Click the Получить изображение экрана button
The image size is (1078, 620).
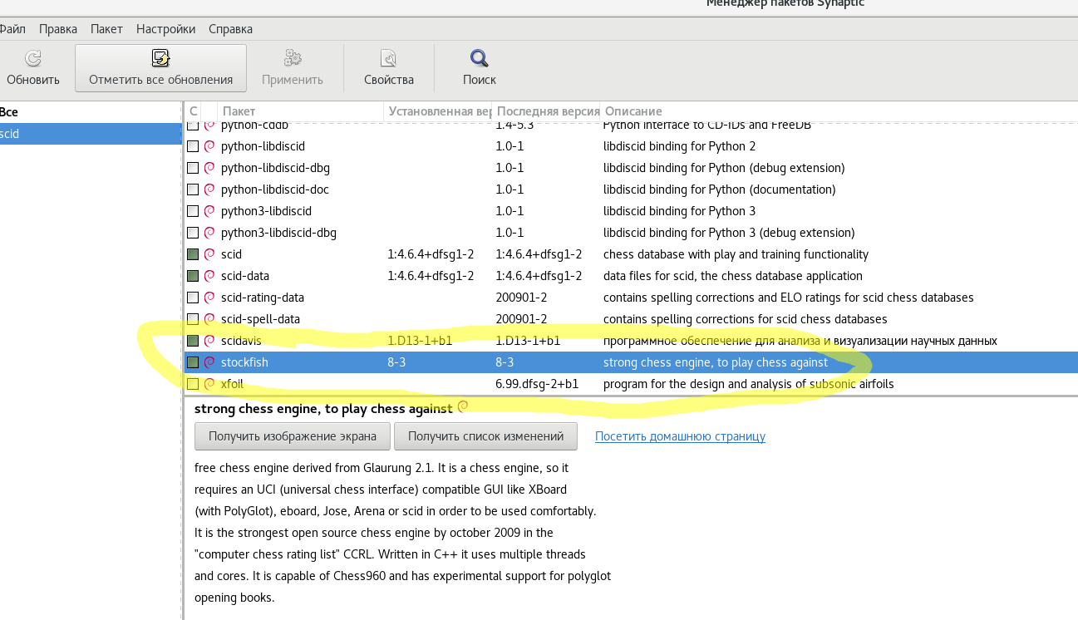[292, 436]
